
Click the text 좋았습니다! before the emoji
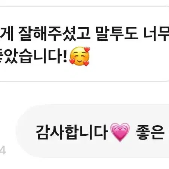coord(33,56)
